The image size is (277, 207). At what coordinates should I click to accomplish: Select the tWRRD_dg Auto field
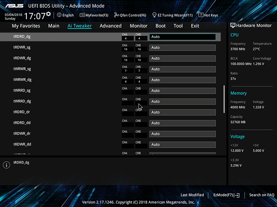pyautogui.click(x=182, y=101)
